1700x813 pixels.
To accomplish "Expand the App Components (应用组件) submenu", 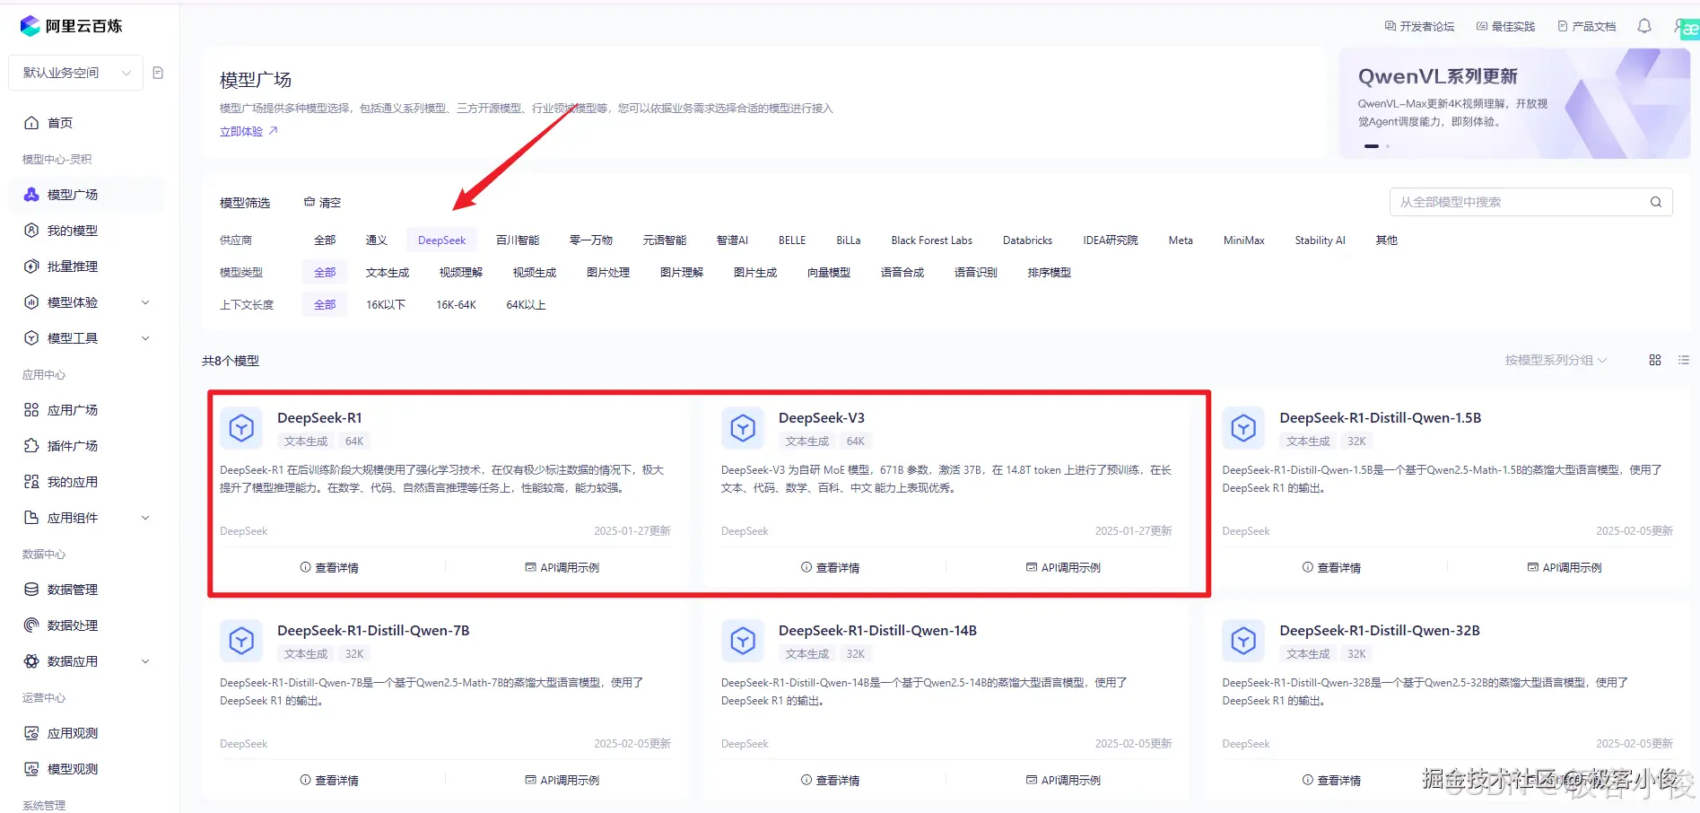I will tap(145, 518).
